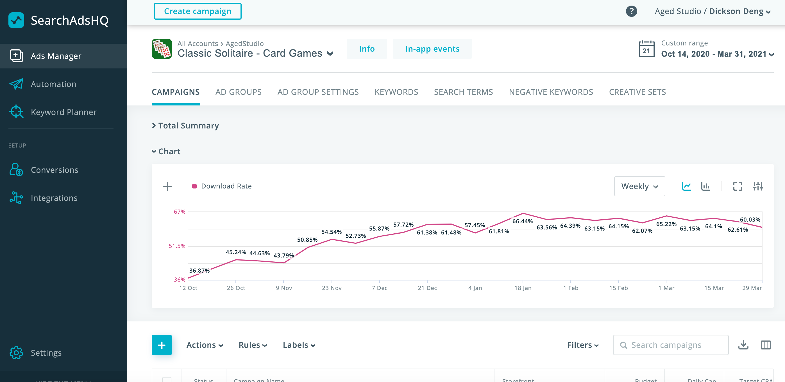
Task: Open the help question mark icon
Action: pyautogui.click(x=631, y=11)
